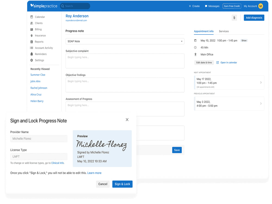Click the Account Activity list icon

pyautogui.click(x=32, y=48)
